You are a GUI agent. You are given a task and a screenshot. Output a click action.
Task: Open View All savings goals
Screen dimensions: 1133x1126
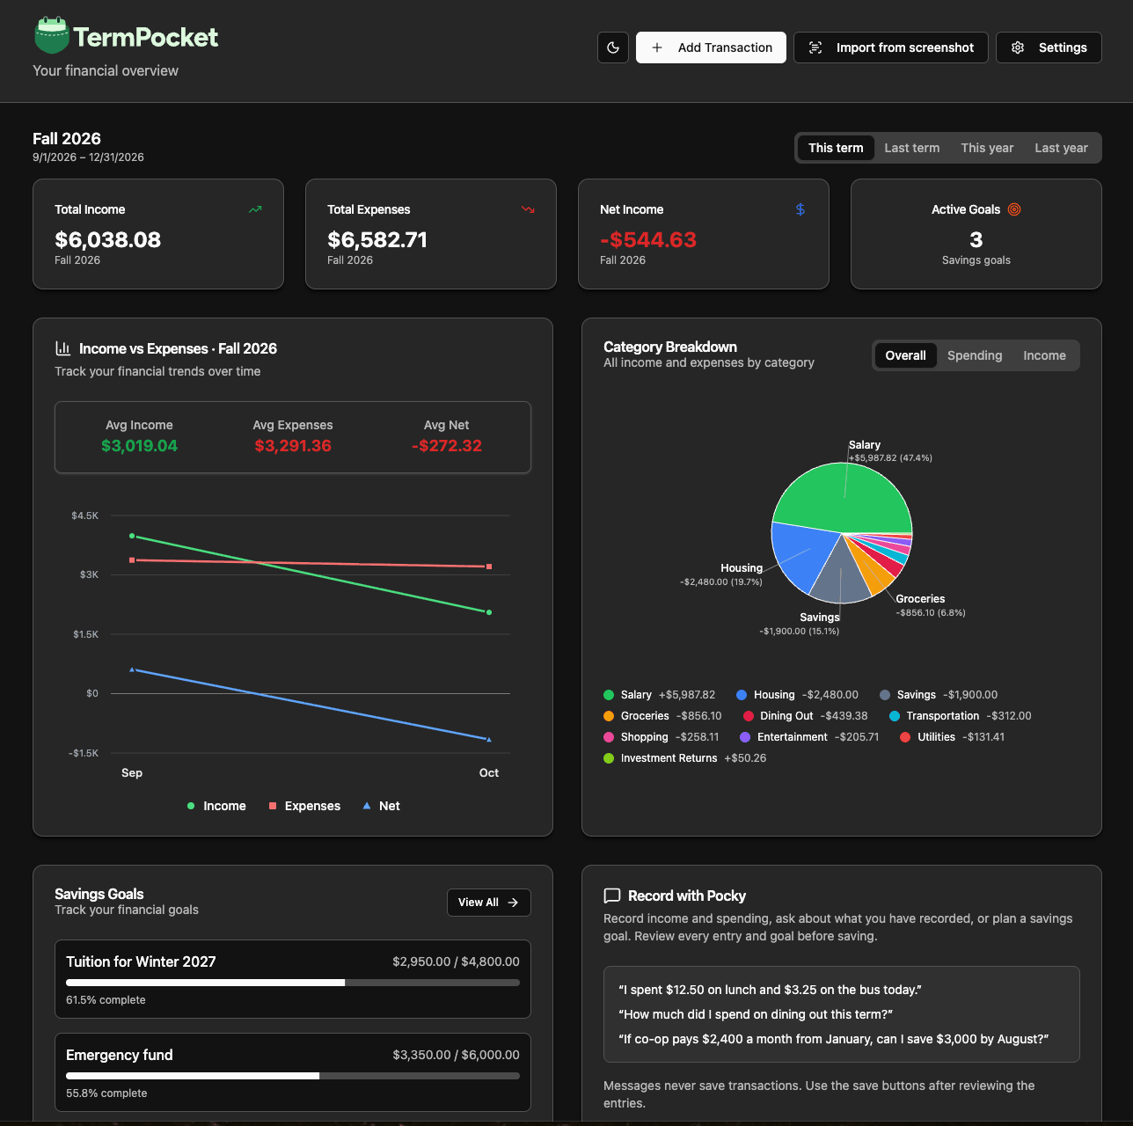point(489,903)
